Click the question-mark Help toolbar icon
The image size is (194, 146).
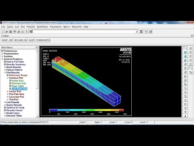27,32
